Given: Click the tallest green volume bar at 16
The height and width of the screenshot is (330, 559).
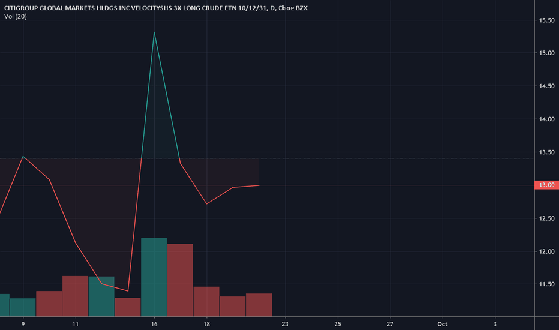Looking at the screenshot, I should [x=154, y=277].
